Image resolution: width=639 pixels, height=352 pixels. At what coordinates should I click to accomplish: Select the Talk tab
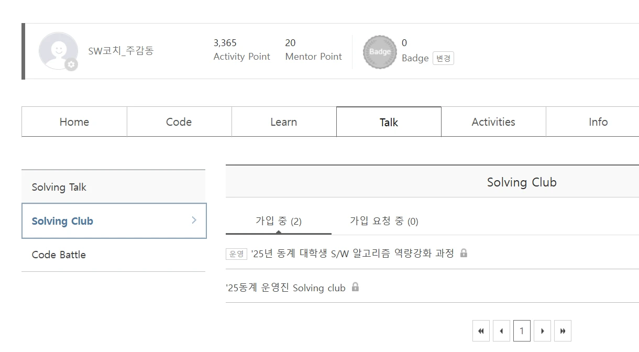click(x=389, y=122)
